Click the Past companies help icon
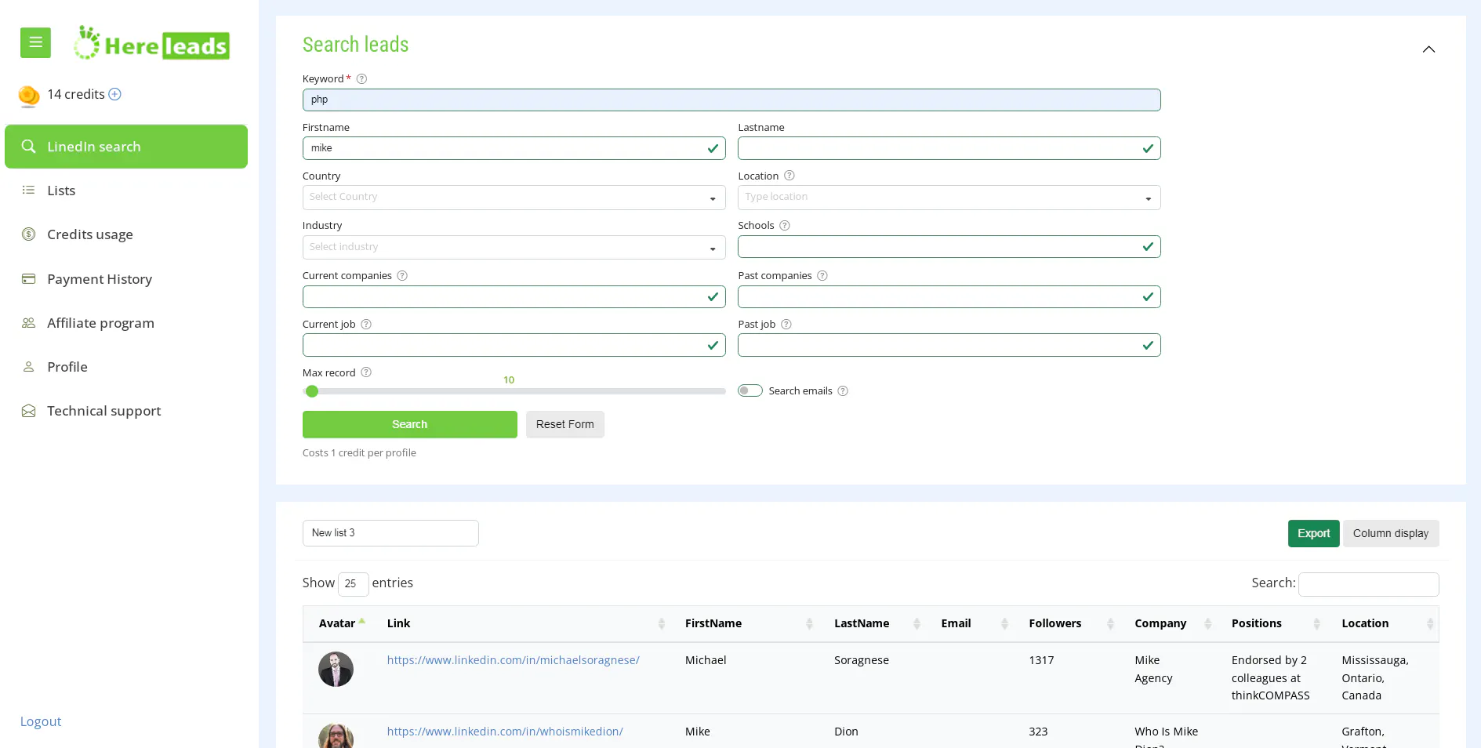 (x=822, y=276)
